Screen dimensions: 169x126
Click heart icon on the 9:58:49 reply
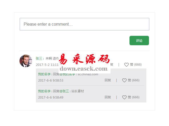click(124, 97)
